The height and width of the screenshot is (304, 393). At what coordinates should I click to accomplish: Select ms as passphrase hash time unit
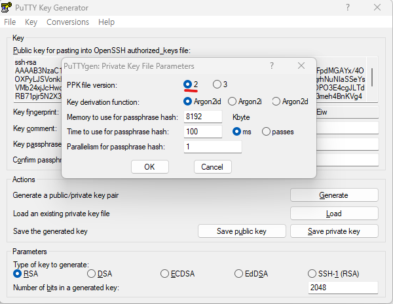pos(242,132)
